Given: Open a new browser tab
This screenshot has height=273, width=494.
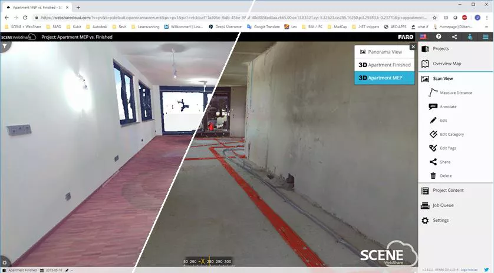Looking at the screenshot, I should coord(78,7).
